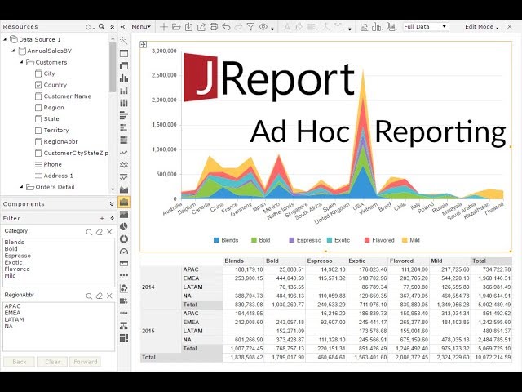
Task: Toggle the RegionAbbr field checkbox
Action: (x=38, y=141)
